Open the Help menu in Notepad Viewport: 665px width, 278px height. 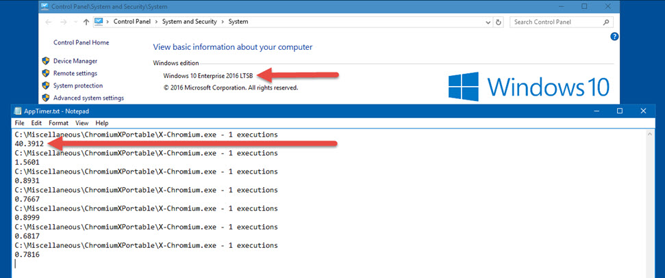tap(102, 123)
